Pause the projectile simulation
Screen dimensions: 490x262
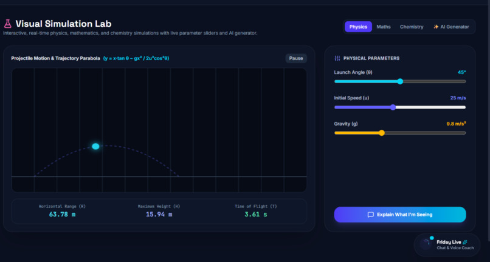coord(296,58)
